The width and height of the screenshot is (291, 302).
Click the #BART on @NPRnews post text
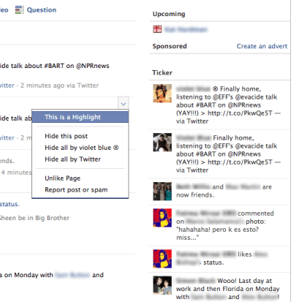(x=55, y=66)
